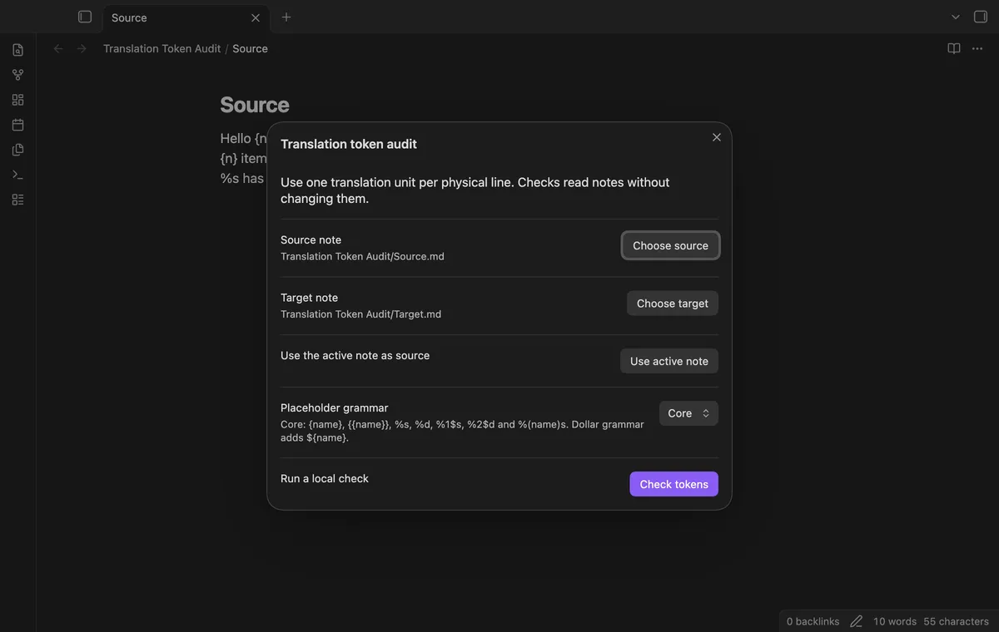Close the Source tab
This screenshot has height=632, width=999.
pyautogui.click(x=256, y=17)
